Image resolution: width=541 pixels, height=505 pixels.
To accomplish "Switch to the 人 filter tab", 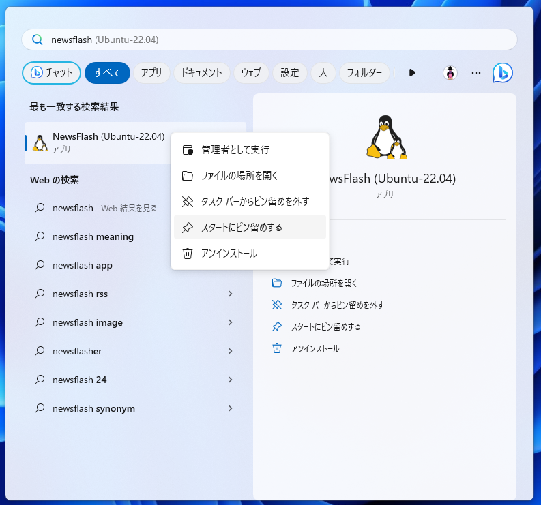I will tap(323, 73).
